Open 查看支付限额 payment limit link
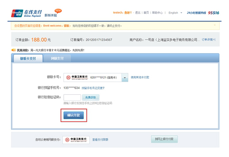The width and height of the screenshot is (229, 157). pos(100,140)
